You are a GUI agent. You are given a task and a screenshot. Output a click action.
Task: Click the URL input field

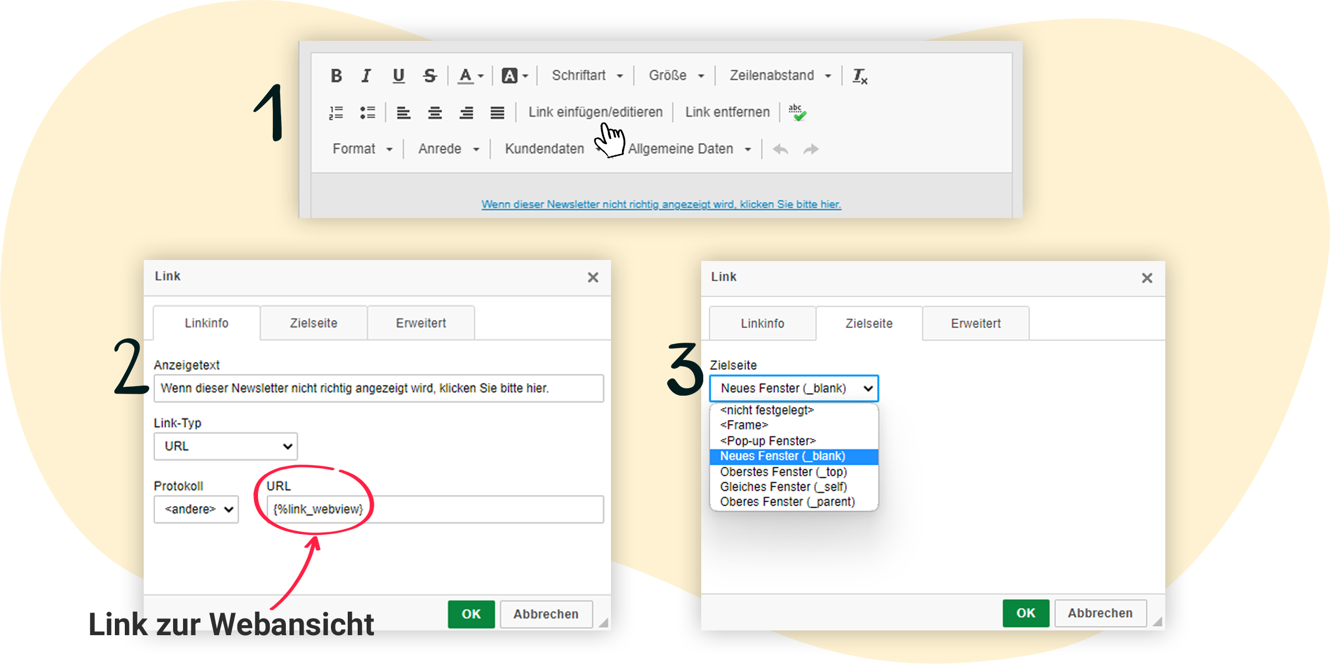point(435,509)
